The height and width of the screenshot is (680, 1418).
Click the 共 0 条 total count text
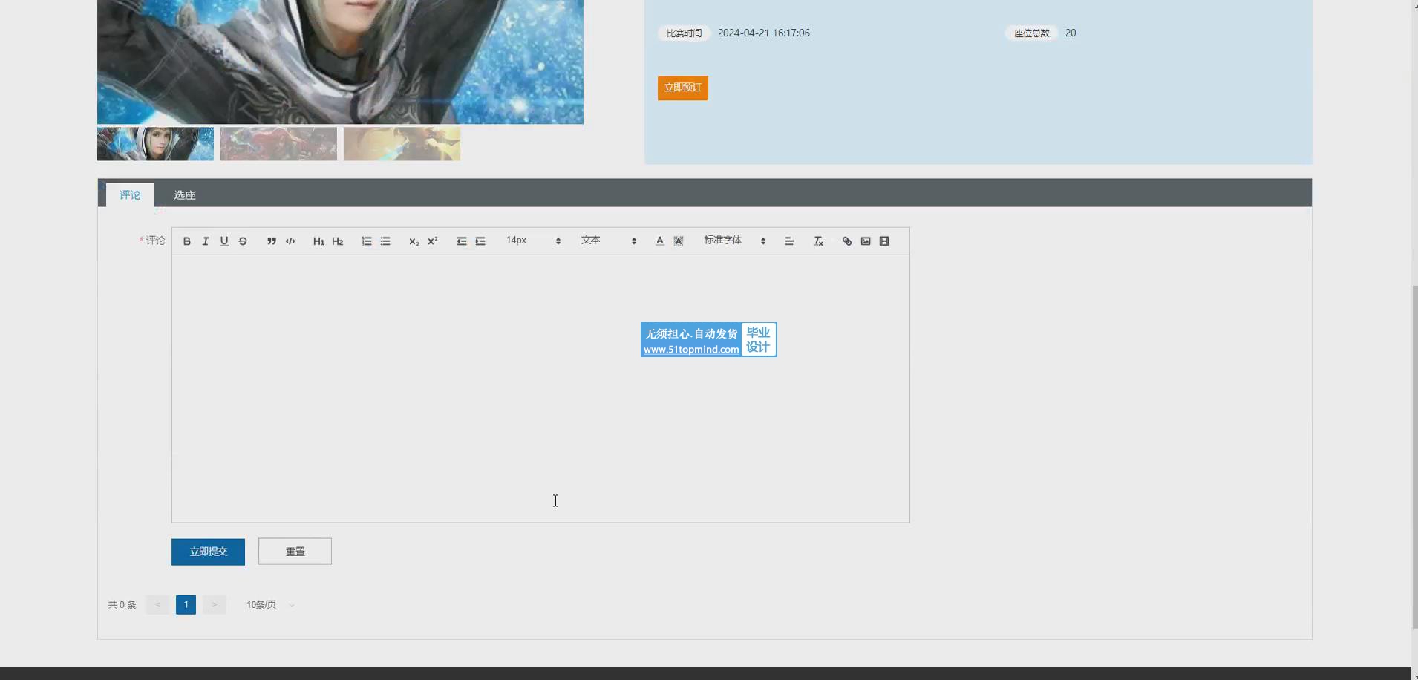(x=122, y=605)
